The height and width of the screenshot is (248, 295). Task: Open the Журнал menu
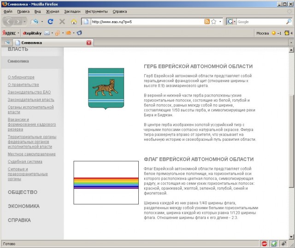tap(53, 12)
